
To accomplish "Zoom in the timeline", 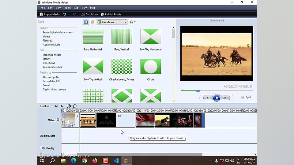I will tap(69, 106).
